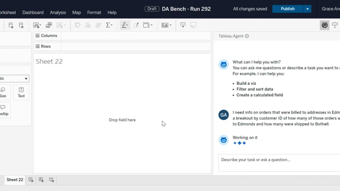Open the Analysis menu
The image size is (340, 191).
click(58, 13)
